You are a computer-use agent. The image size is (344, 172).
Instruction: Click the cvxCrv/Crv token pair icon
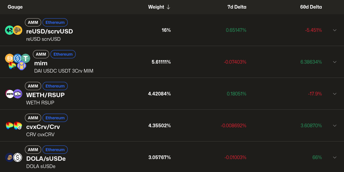coord(14,126)
